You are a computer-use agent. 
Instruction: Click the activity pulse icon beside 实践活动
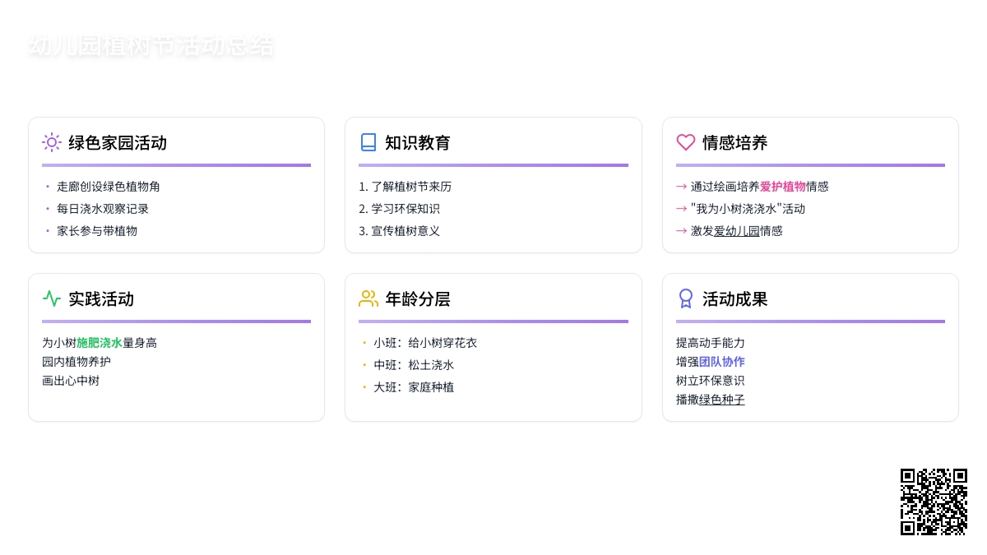pos(52,298)
